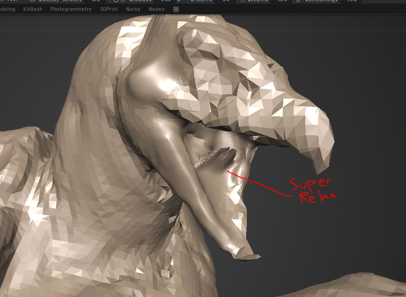This screenshot has height=297, width=406.
Task: Click the arrow icon right of Radius value
Action: (x=179, y=1)
